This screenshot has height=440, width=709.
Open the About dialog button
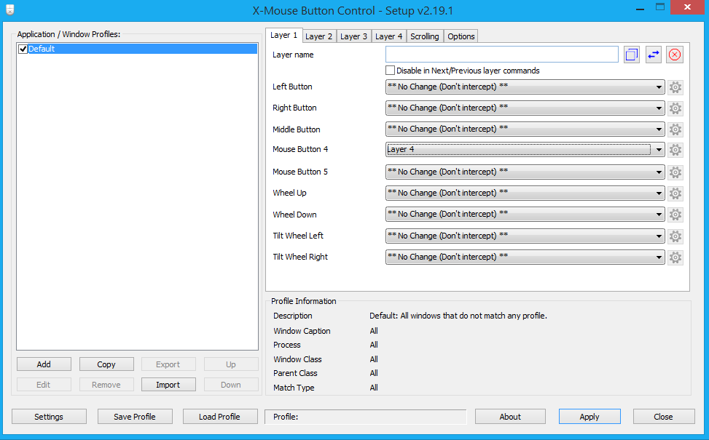tap(510, 417)
